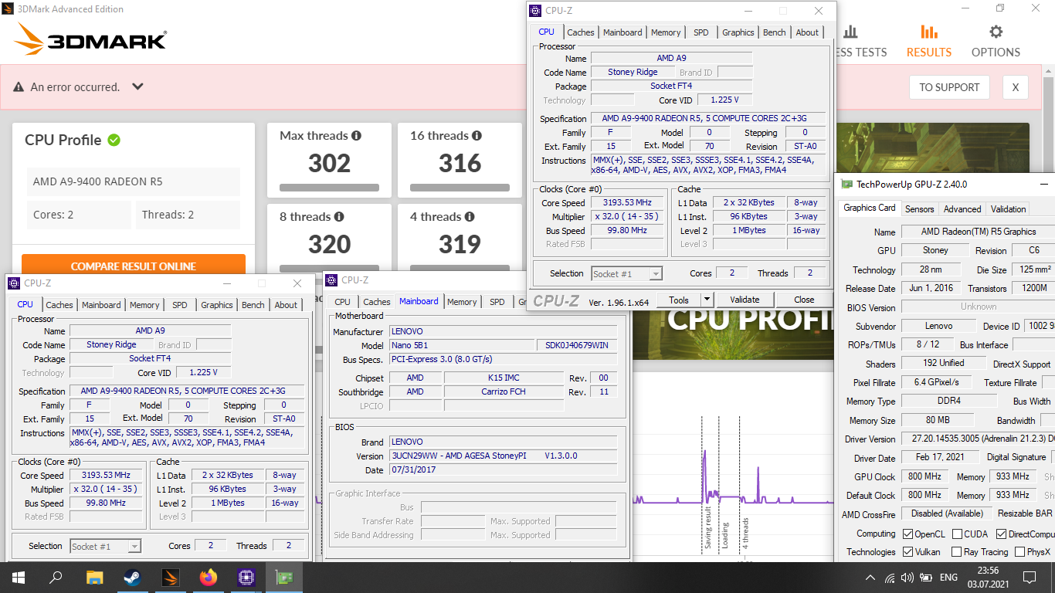Click Validate button in CPU-Z

[x=745, y=300]
